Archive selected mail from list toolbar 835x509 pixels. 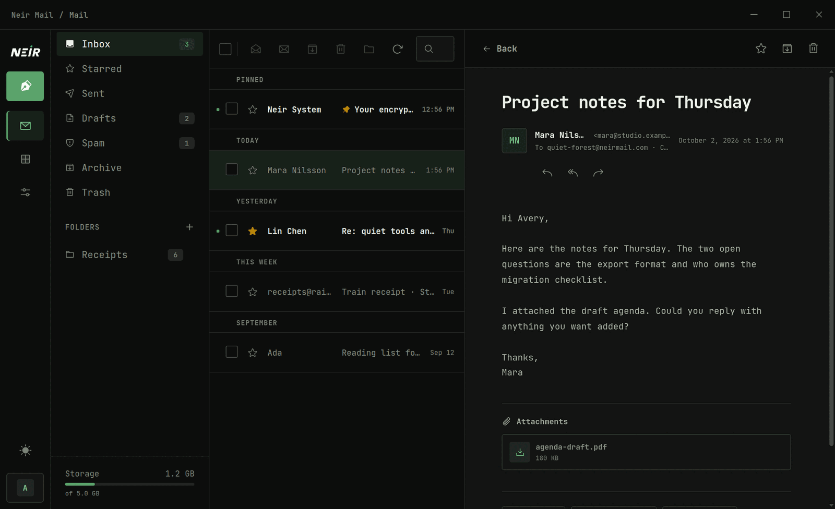point(312,49)
